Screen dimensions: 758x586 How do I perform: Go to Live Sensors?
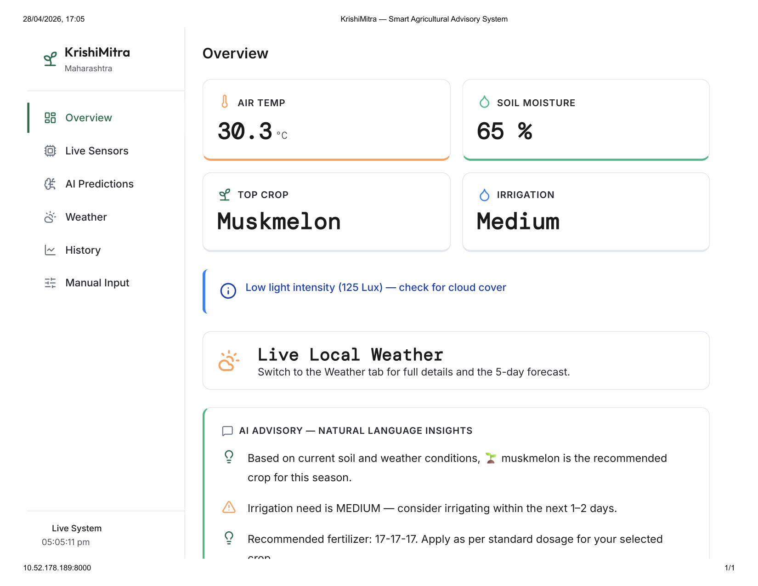tap(106, 151)
